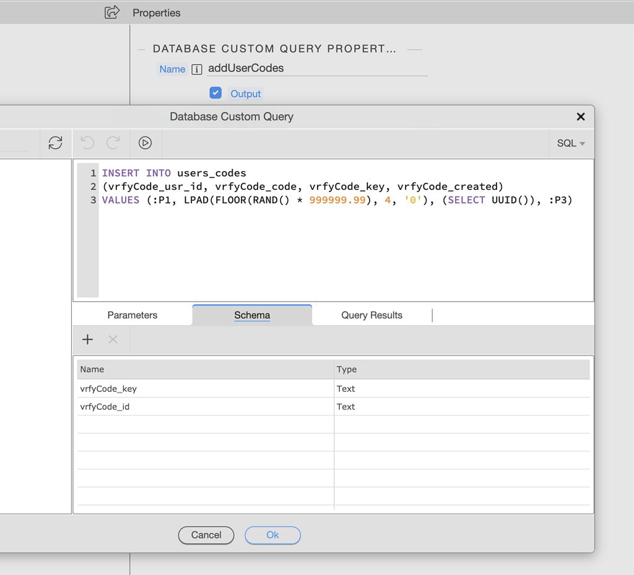Select the vrfyCode_key row in the Schema table

186,388
